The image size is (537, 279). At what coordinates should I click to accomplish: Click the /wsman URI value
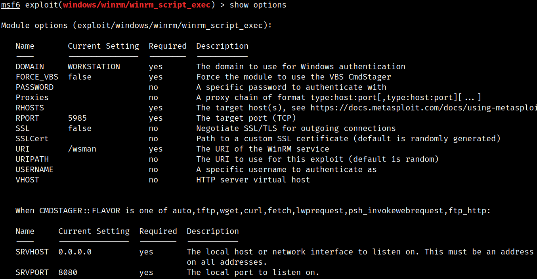click(x=82, y=149)
